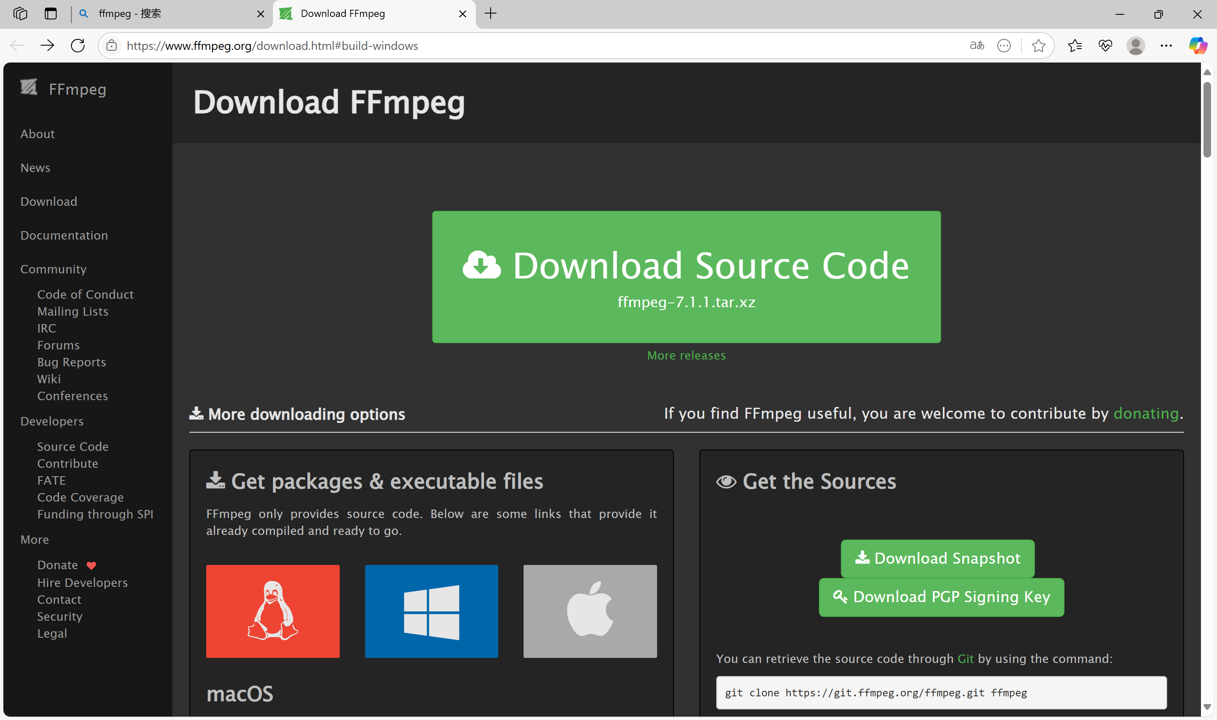Switch to the ffmpeg search tab
This screenshot has width=1217, height=720.
165,14
